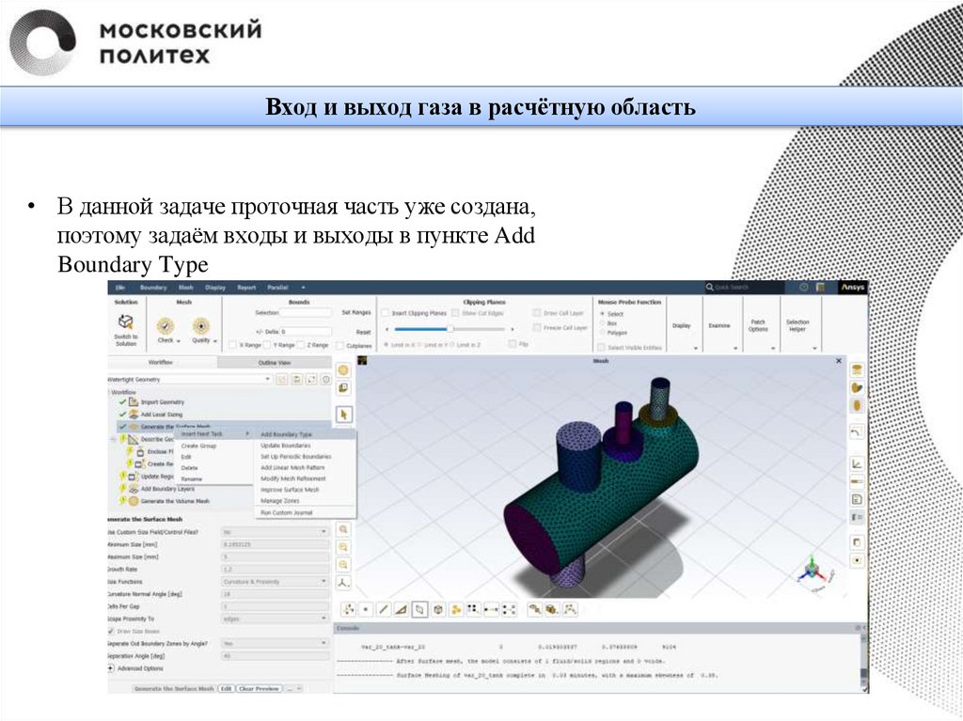Open the Check dropdown arrow
Image resolution: width=963 pixels, height=721 pixels.
(178, 341)
